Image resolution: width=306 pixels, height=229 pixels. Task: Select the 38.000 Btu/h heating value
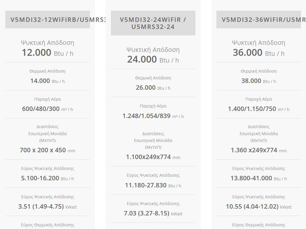tap(259, 81)
